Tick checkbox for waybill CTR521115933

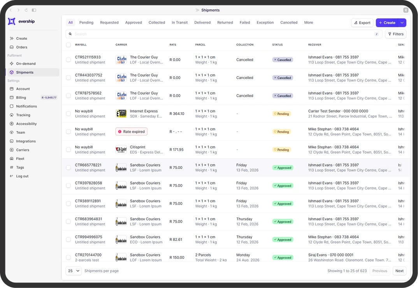[68, 60]
